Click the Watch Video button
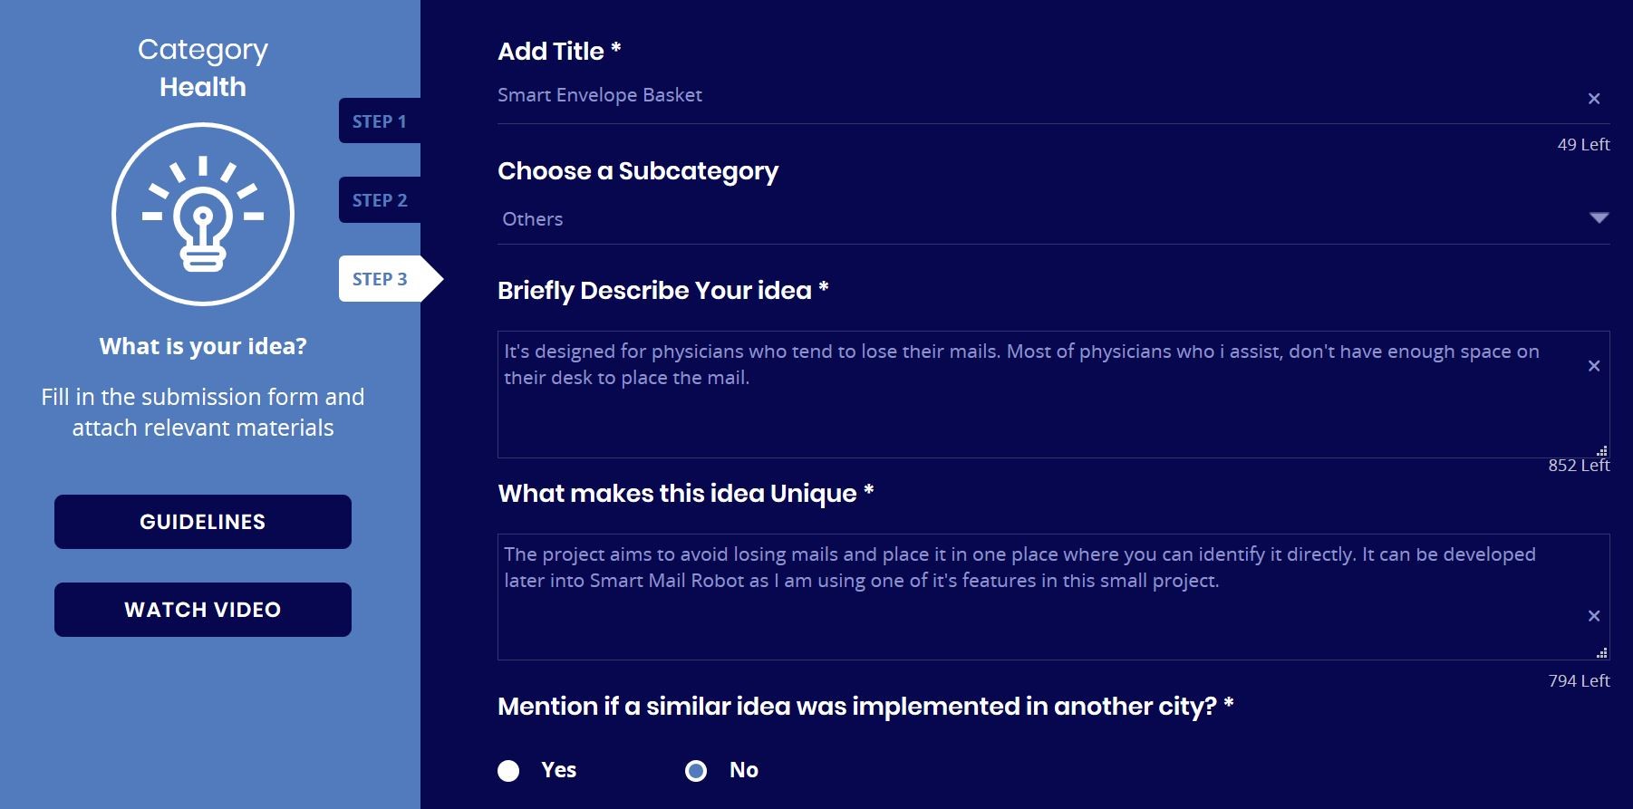 [203, 610]
